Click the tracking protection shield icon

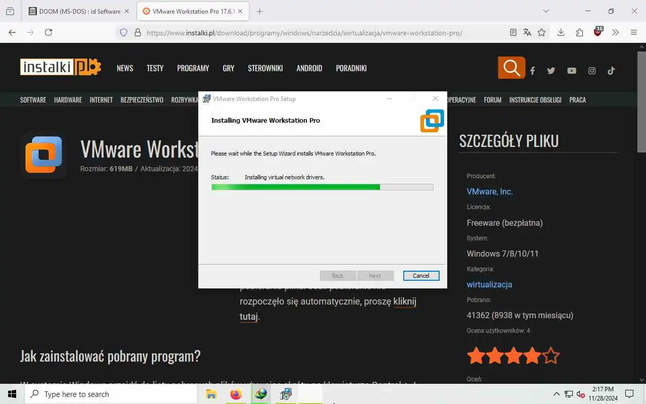pos(124,33)
